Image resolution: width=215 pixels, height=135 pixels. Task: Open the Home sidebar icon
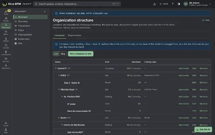(x=6, y=12)
